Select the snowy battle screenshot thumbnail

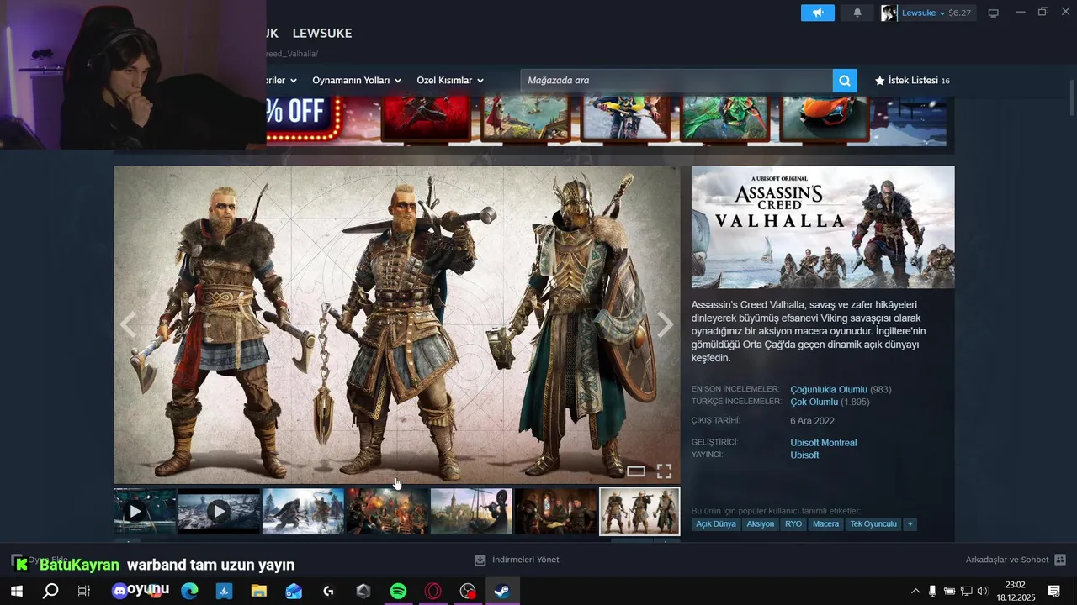[x=303, y=511]
